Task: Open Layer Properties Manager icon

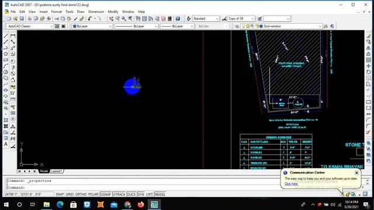Action: 237,26
